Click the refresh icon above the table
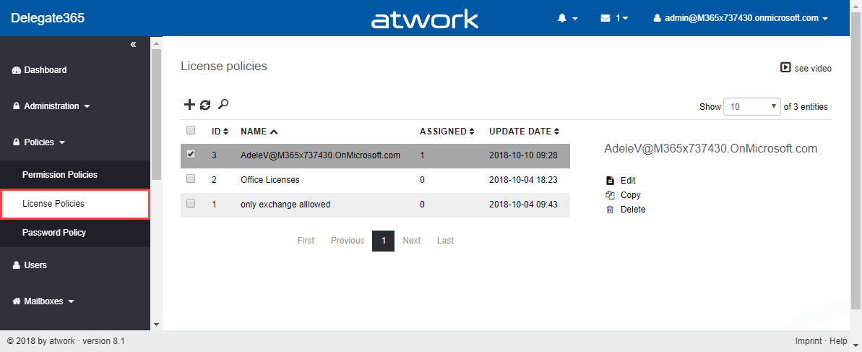Image resolution: width=862 pixels, height=352 pixels. pos(206,105)
